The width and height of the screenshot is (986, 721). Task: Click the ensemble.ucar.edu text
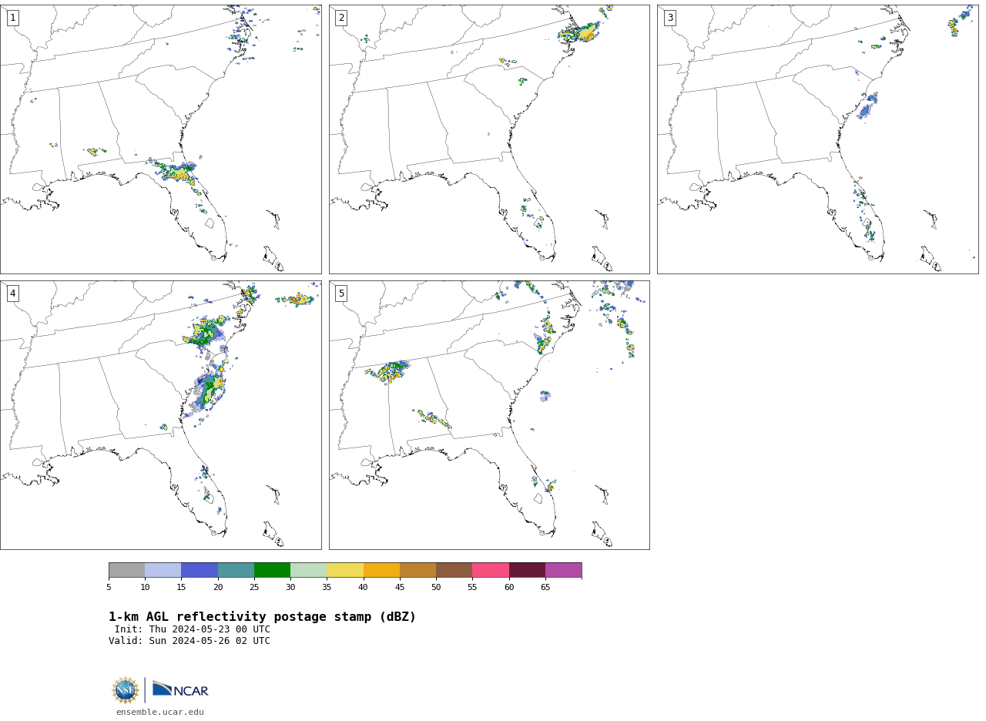[160, 713]
